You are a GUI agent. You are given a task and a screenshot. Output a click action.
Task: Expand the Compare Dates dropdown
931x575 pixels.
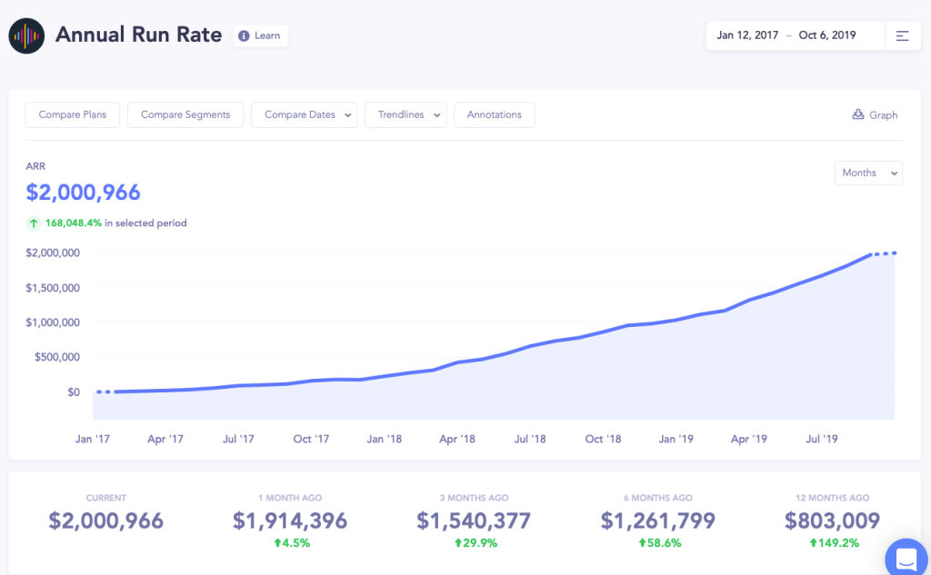(x=304, y=115)
